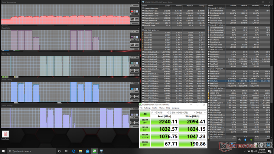Screen dimensions: 274x154
Task: Select the HWiNFO taskbar icon
Action: (101, 151)
